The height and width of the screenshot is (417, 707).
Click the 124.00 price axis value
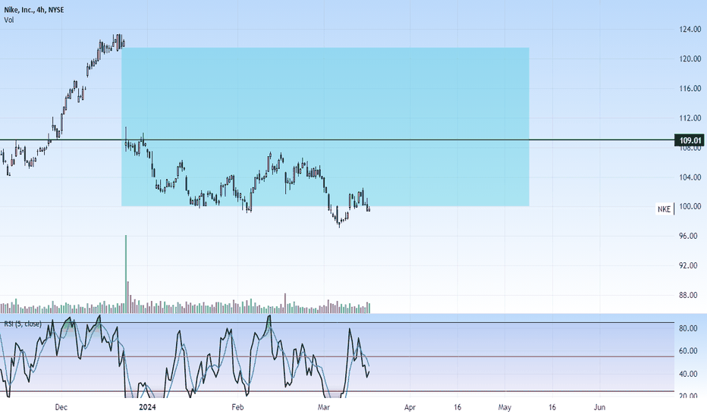(690, 30)
